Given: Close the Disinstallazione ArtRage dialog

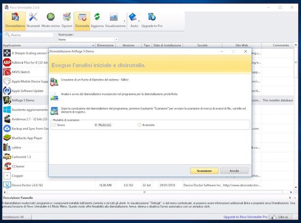Looking at the screenshot, I should [x=245, y=51].
